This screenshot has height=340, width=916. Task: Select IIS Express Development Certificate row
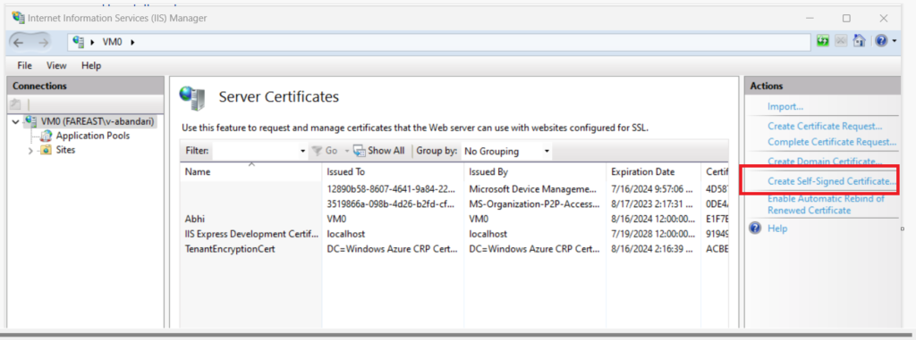pyautogui.click(x=454, y=234)
